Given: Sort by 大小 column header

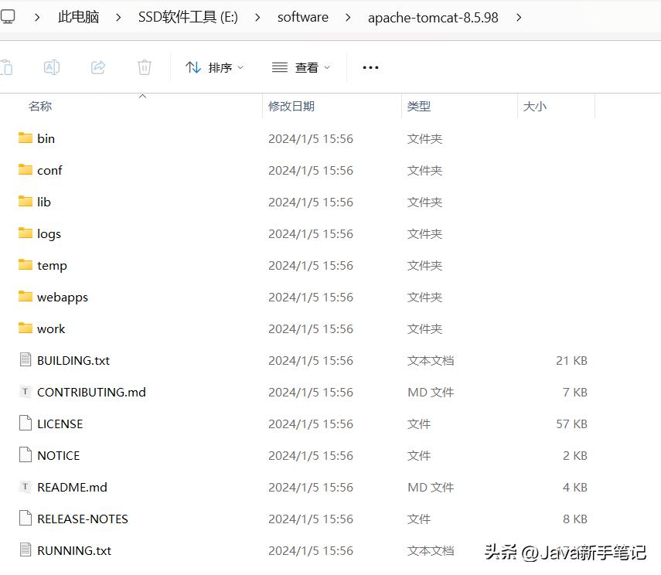Looking at the screenshot, I should pyautogui.click(x=534, y=106).
